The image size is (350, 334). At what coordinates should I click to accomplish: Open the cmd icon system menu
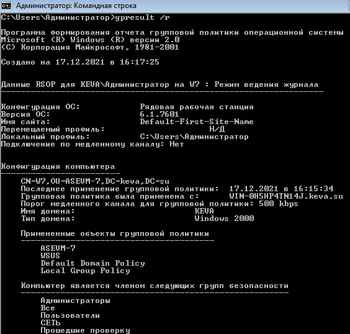click(x=6, y=6)
